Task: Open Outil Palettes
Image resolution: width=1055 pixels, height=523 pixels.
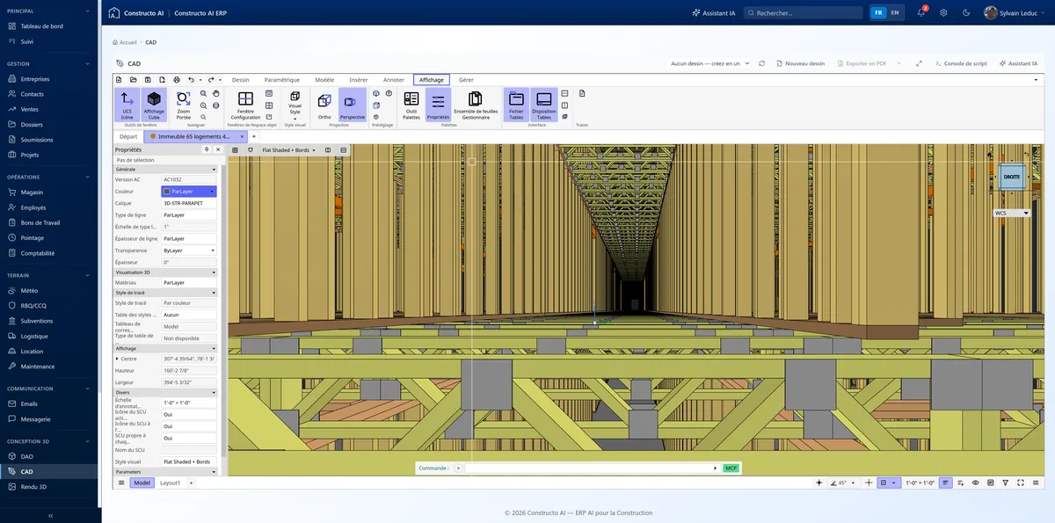Action: (x=411, y=105)
